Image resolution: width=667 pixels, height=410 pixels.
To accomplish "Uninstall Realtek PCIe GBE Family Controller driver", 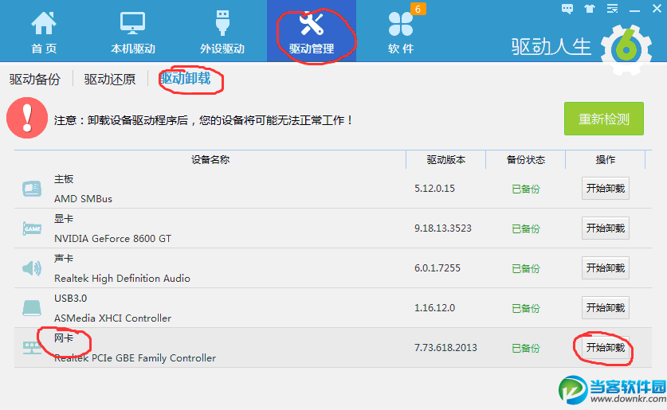I will click(606, 348).
